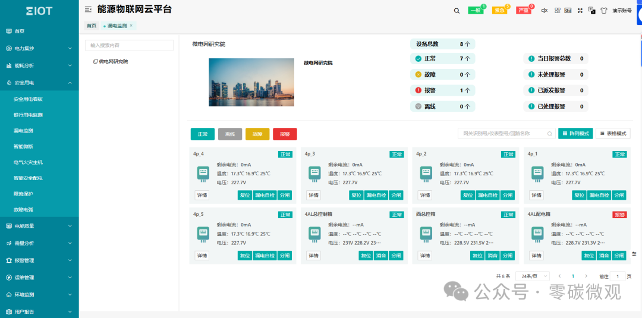Screen dimensions: 642x318
Task: Open the 一般 general alarms badge
Action: pos(476,10)
